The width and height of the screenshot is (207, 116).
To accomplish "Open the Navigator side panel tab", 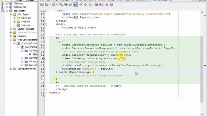I will pos(2,6).
